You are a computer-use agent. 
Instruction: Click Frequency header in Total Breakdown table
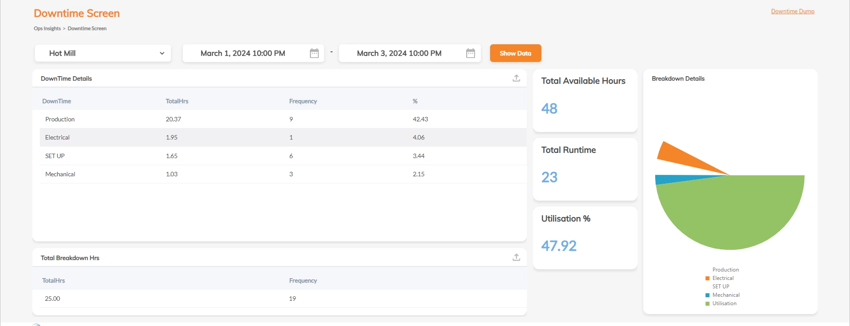303,280
